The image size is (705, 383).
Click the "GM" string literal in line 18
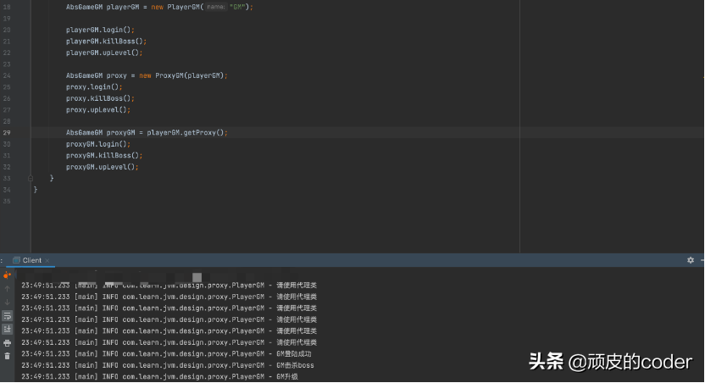(x=237, y=7)
